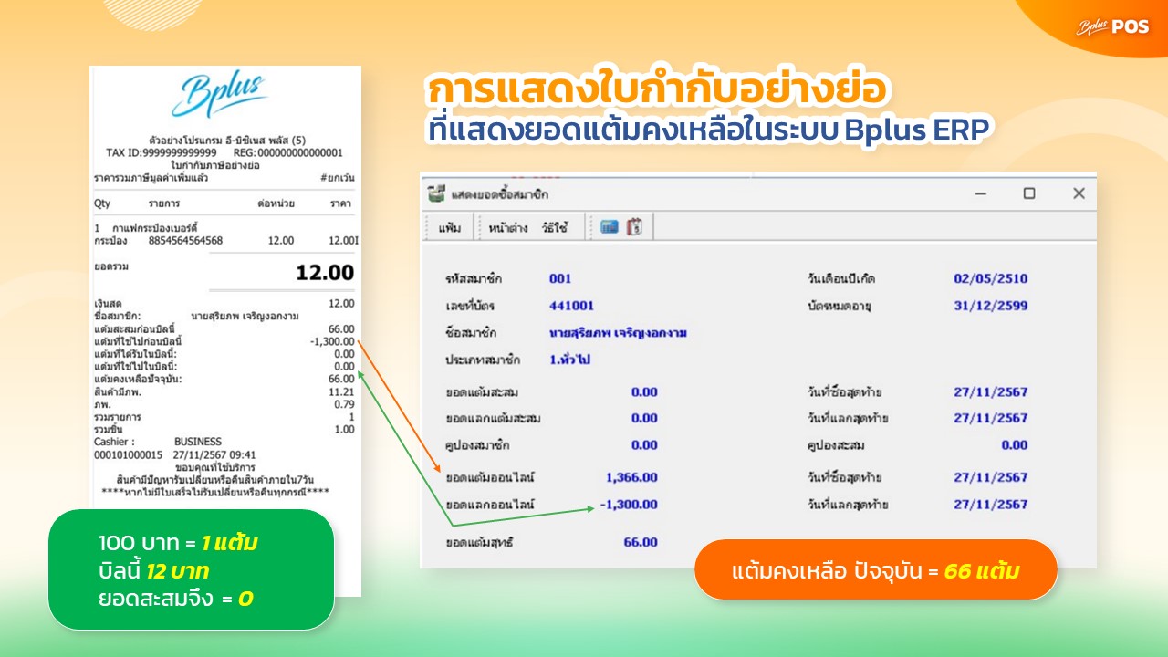The width and height of the screenshot is (1168, 657).
Task: Click the บัตรหมดอายุ label
Action: tap(839, 306)
